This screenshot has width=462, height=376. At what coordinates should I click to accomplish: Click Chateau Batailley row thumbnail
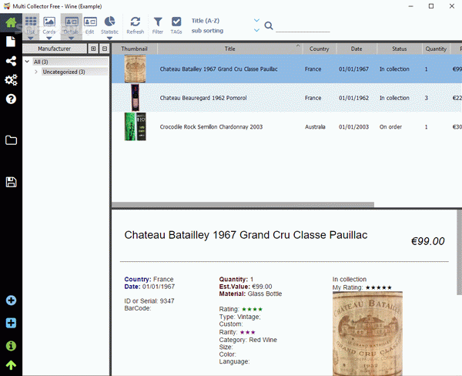[136, 69]
